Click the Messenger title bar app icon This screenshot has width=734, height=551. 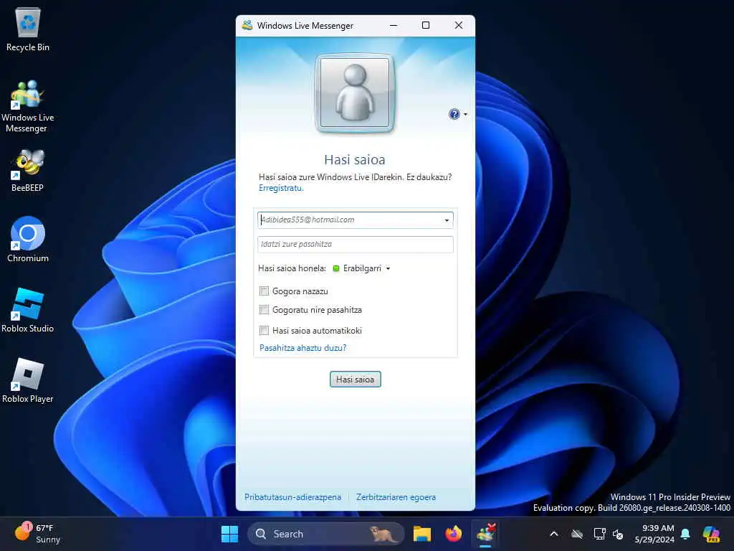[x=247, y=25]
